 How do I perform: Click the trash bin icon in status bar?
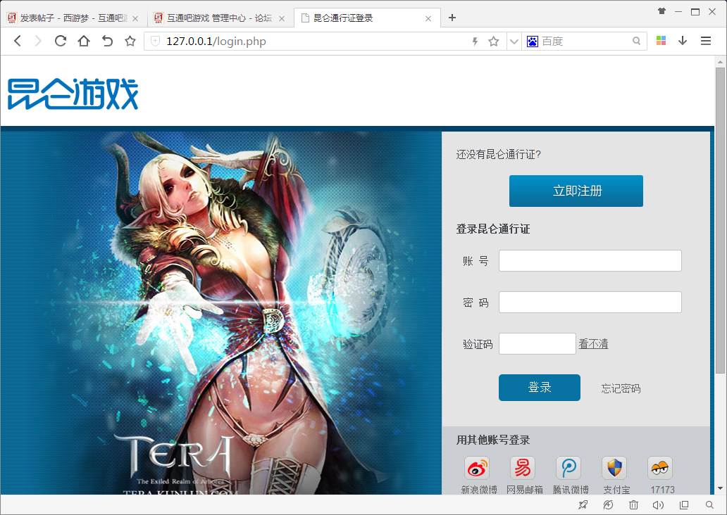[633, 505]
